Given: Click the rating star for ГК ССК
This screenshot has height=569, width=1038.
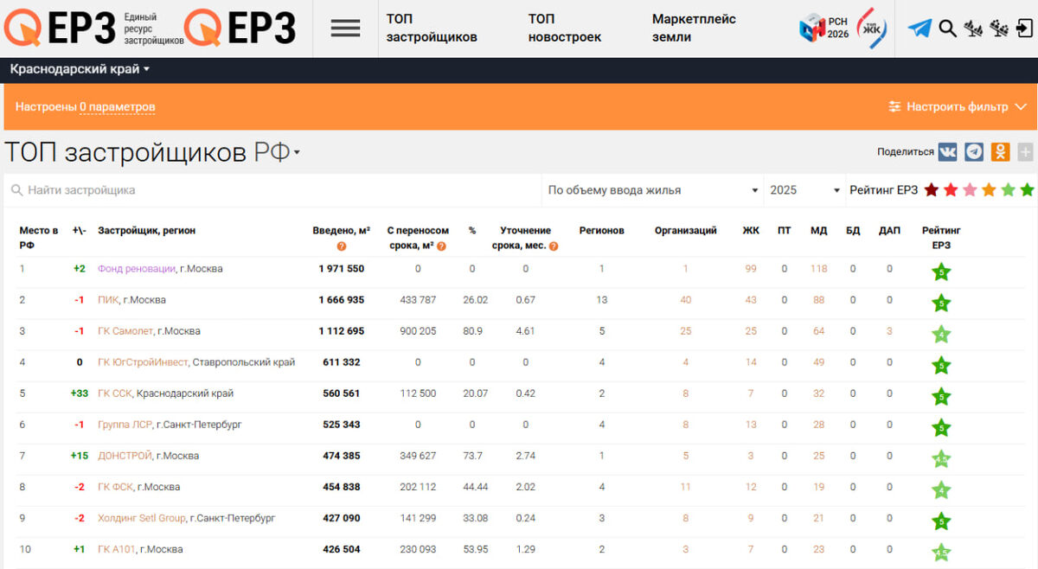Looking at the screenshot, I should point(941,397).
